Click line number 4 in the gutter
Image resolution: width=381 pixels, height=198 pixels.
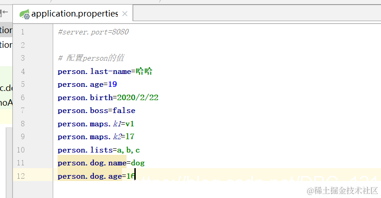click(23, 71)
